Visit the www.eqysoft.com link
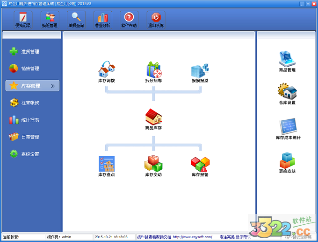Viewport: 318px width, 242px height. [x=193, y=237]
